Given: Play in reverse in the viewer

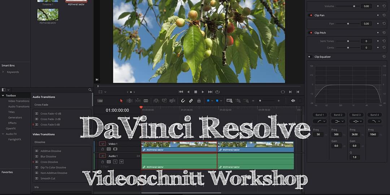Looking at the screenshot, I should coord(188,92).
